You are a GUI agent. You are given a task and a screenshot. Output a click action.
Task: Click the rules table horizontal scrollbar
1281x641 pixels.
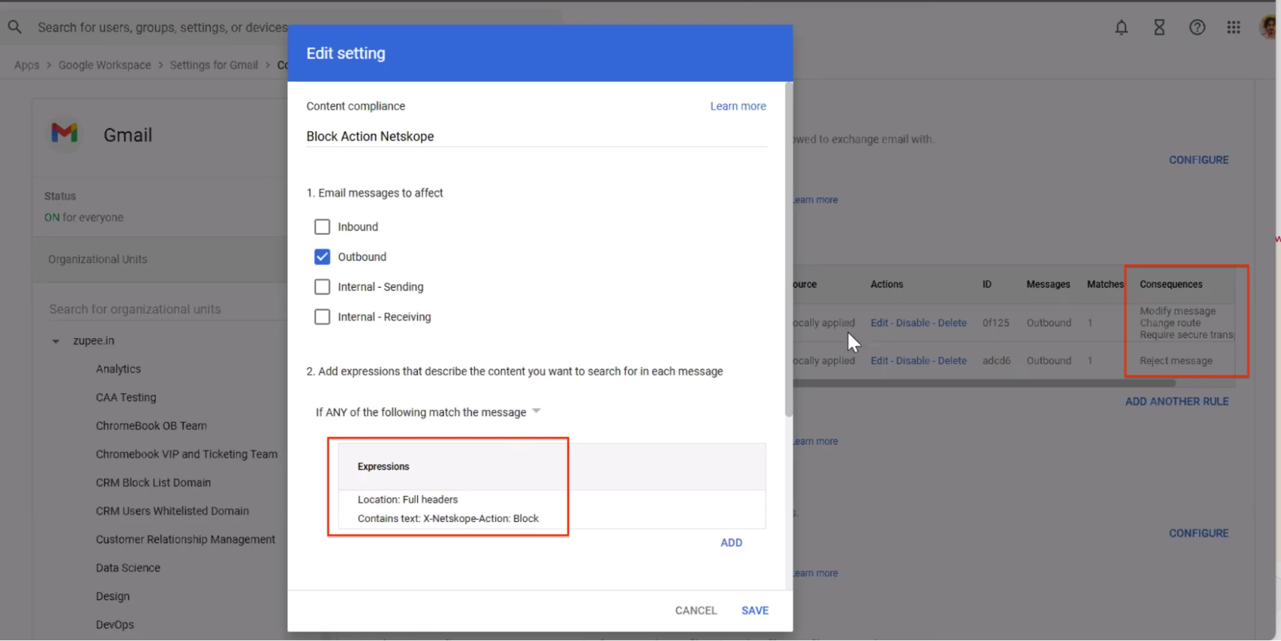tap(984, 384)
